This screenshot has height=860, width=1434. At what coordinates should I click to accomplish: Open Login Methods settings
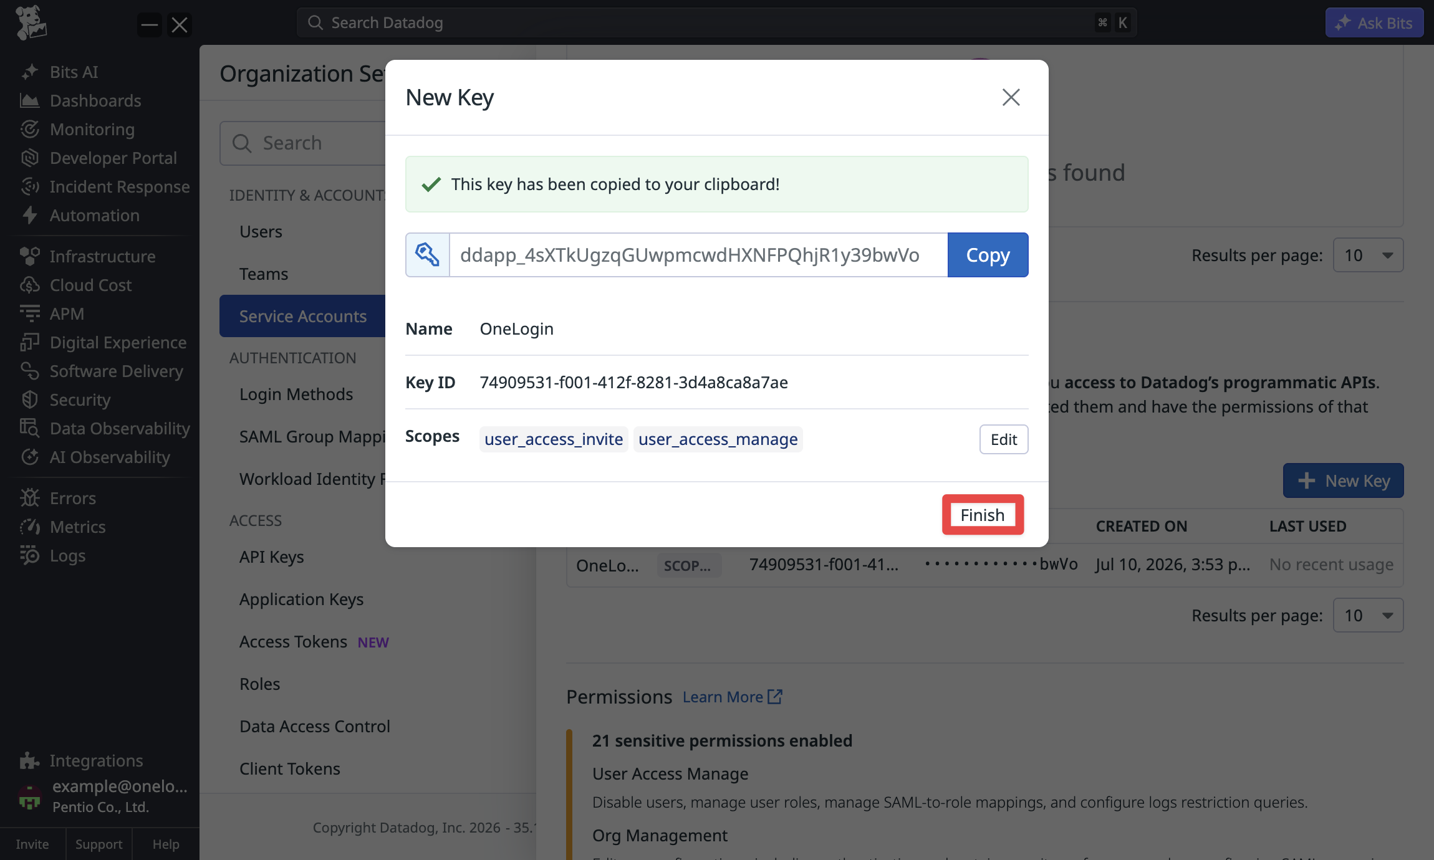point(296,394)
